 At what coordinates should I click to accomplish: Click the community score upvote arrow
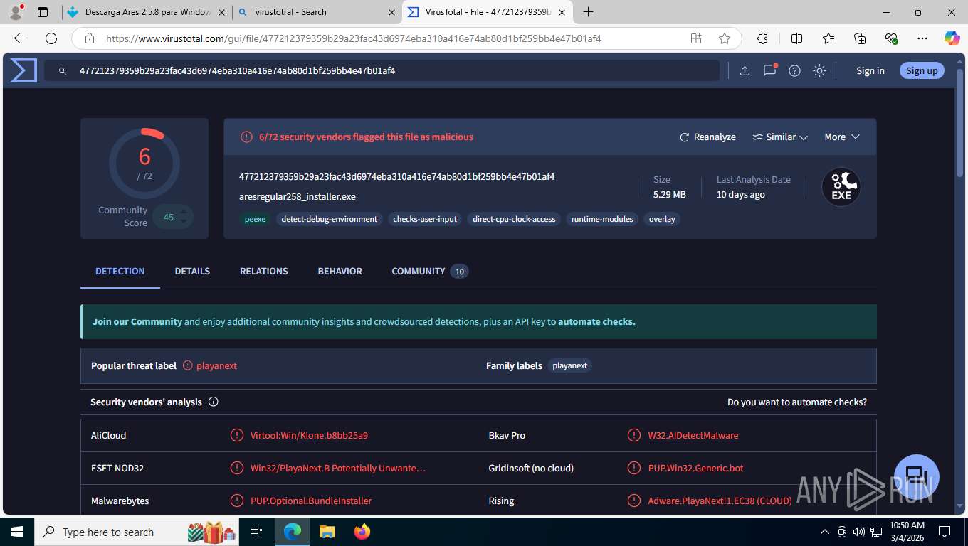[184, 212]
